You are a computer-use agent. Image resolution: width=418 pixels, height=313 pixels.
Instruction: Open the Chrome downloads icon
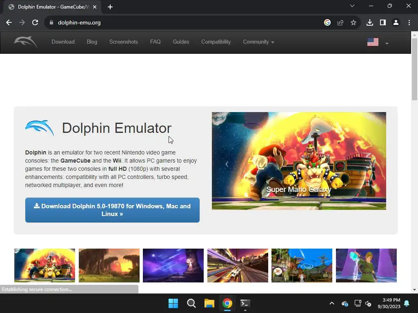pyautogui.click(x=370, y=23)
